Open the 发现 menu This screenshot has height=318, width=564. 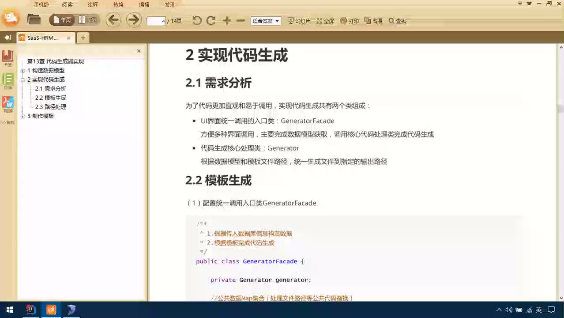tap(169, 4)
